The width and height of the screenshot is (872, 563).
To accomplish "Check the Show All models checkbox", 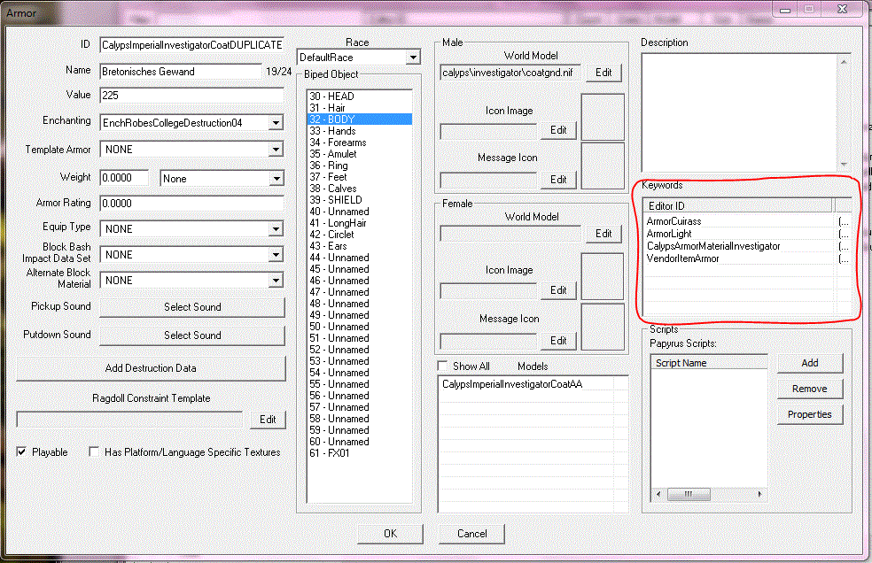I will [x=443, y=366].
